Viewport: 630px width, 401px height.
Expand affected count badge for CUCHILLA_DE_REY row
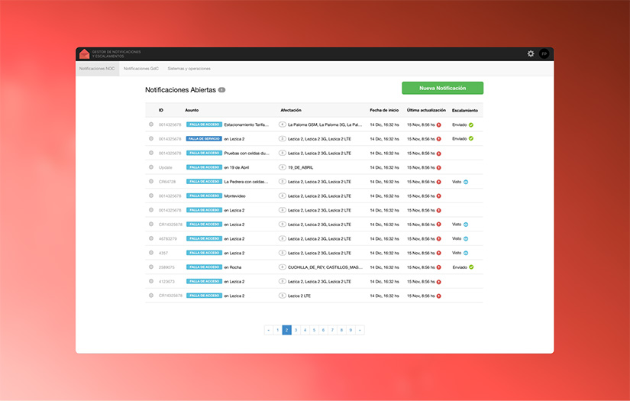pyautogui.click(x=283, y=267)
